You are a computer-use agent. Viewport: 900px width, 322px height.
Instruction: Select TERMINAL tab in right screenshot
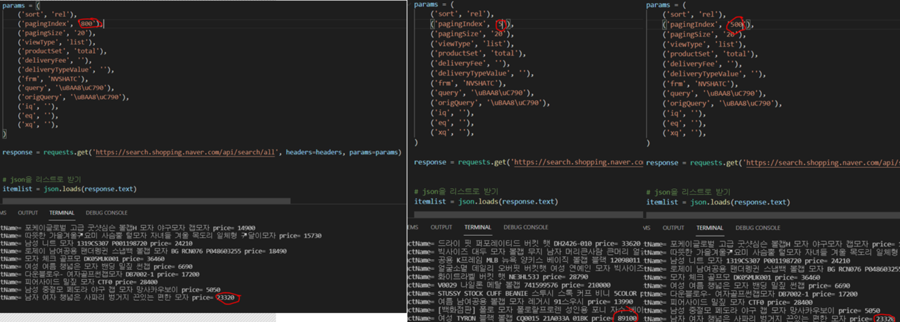tap(710, 228)
